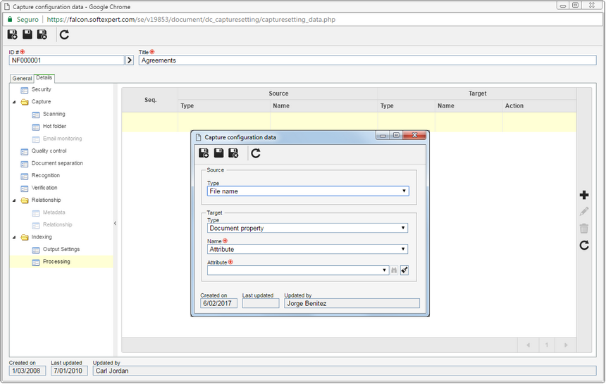
Task: Click the Refresh icon in main toolbar
Action: coord(64,34)
